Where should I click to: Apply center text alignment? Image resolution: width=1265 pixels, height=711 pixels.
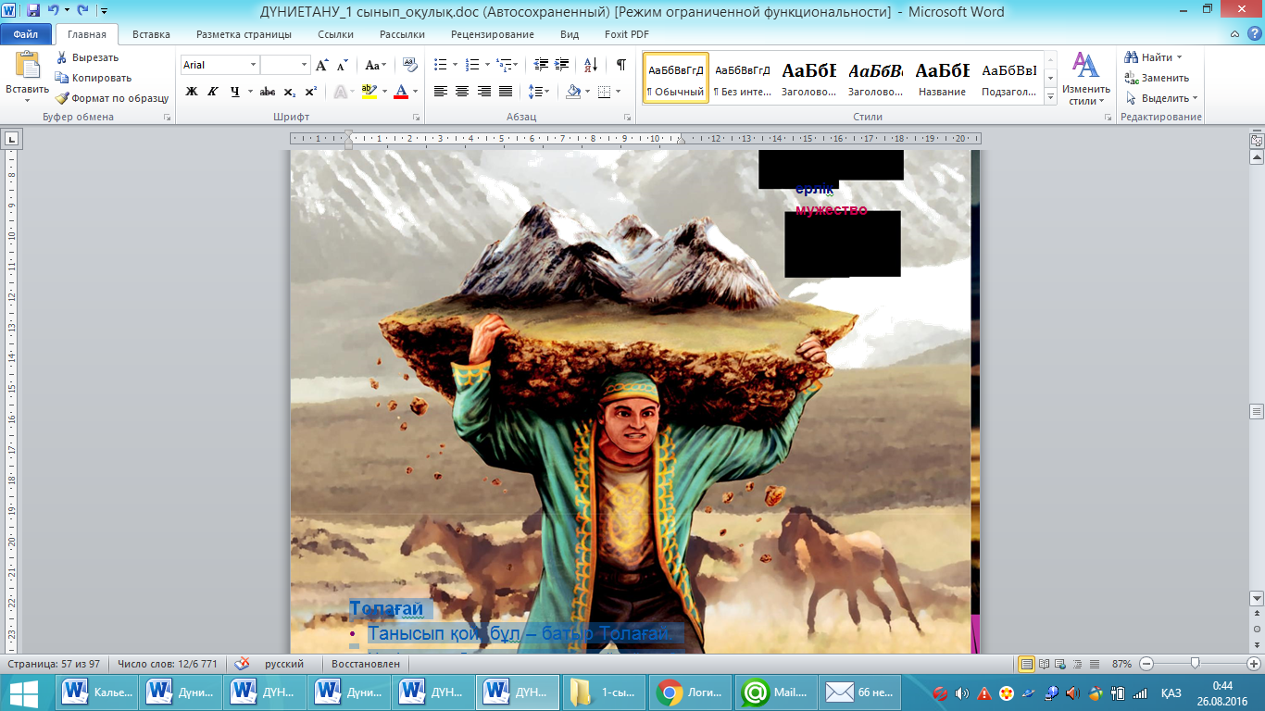click(461, 92)
